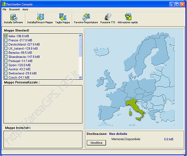Check the Switzerland map checkbox
The width and height of the screenshot is (187, 156).
coord(6,73)
